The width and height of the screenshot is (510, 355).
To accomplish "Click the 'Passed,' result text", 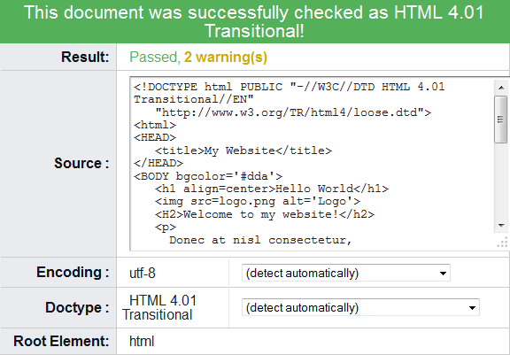I will [155, 57].
